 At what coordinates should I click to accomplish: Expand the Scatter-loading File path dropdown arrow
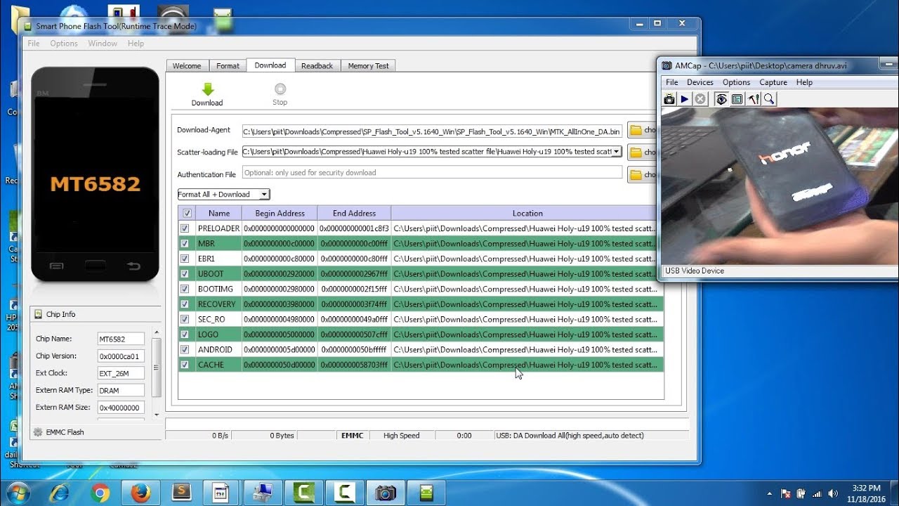coord(616,152)
